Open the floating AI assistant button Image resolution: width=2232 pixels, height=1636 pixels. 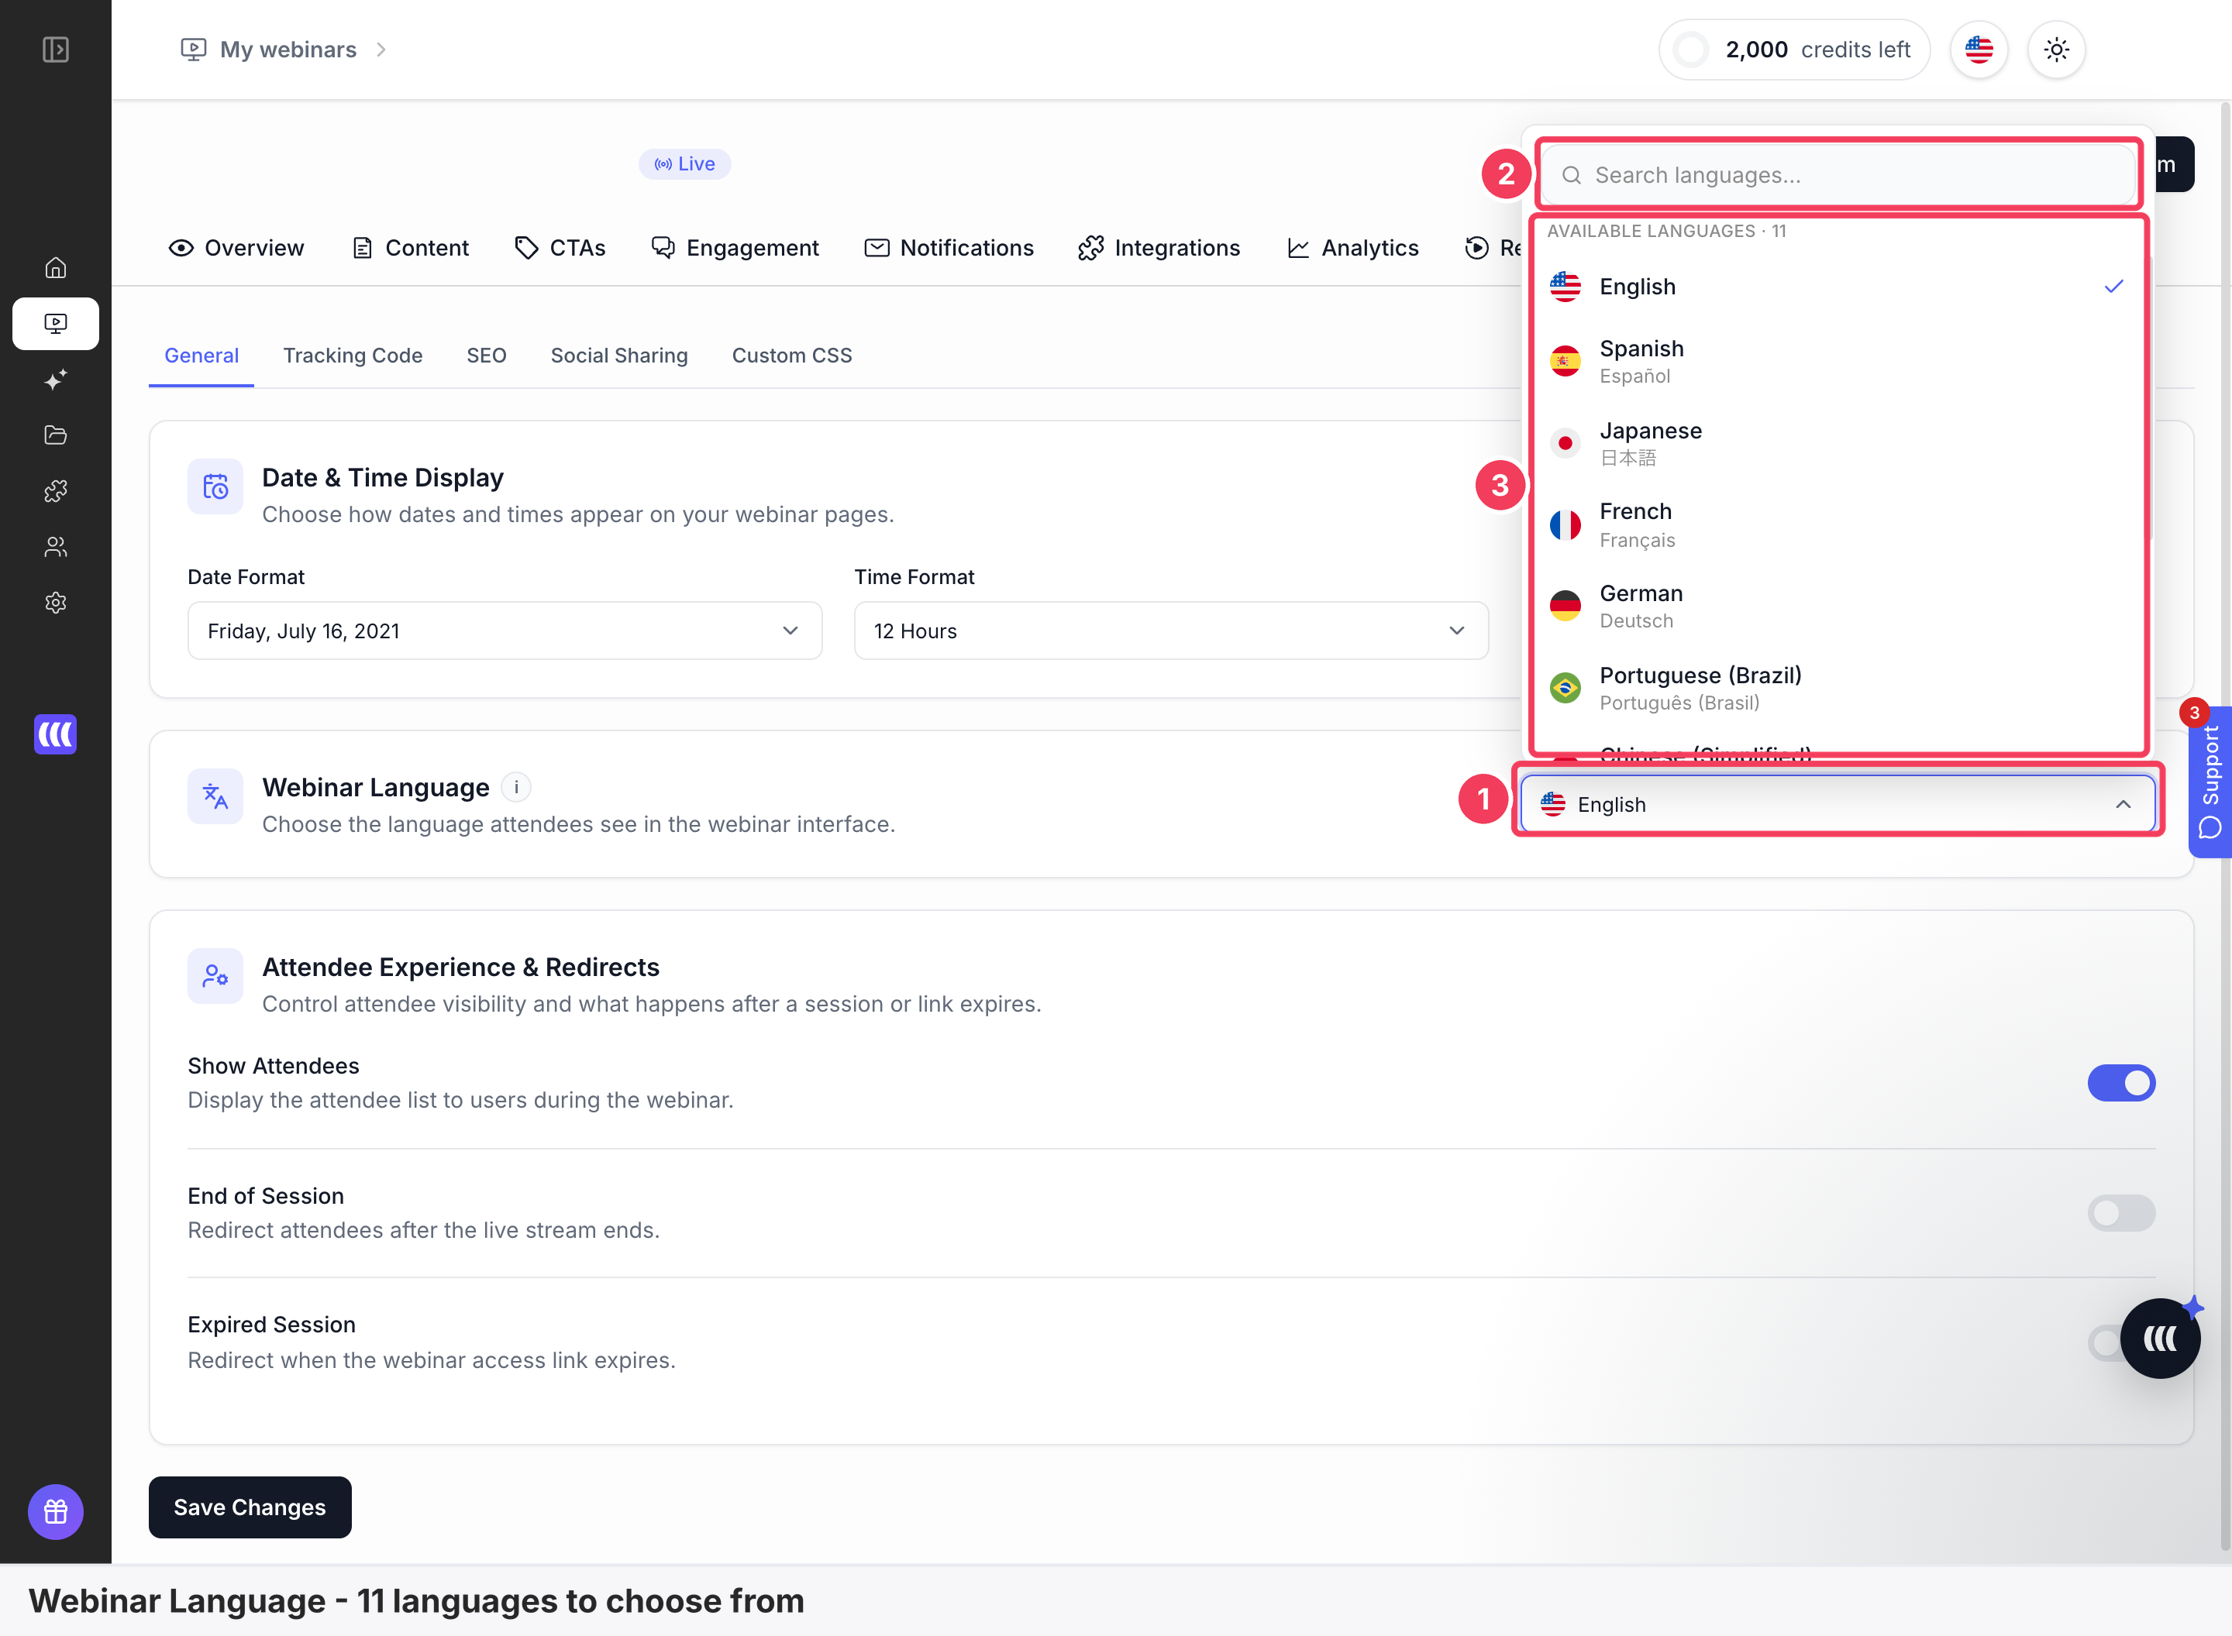tap(2161, 1339)
